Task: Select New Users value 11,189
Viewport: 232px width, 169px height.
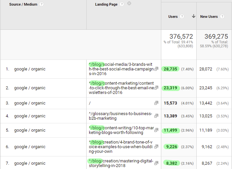Action: (206, 130)
